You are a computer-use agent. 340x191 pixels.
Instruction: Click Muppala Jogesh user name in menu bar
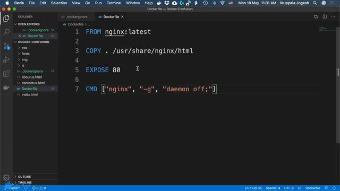(x=294, y=3)
